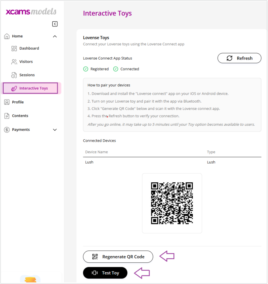Viewport: 268px width, 284px height.
Task: Click the Lush type cell
Action: pos(211,162)
